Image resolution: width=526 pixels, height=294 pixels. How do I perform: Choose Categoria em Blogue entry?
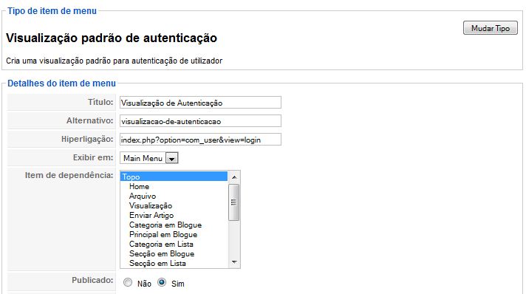click(174, 225)
